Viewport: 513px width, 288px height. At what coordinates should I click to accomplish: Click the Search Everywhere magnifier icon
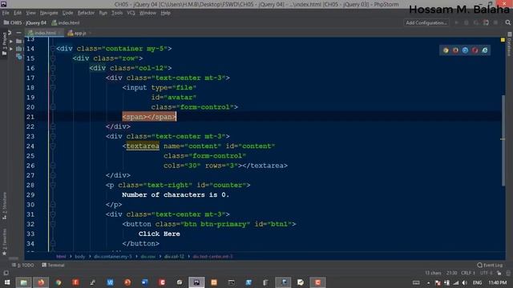coord(507,23)
